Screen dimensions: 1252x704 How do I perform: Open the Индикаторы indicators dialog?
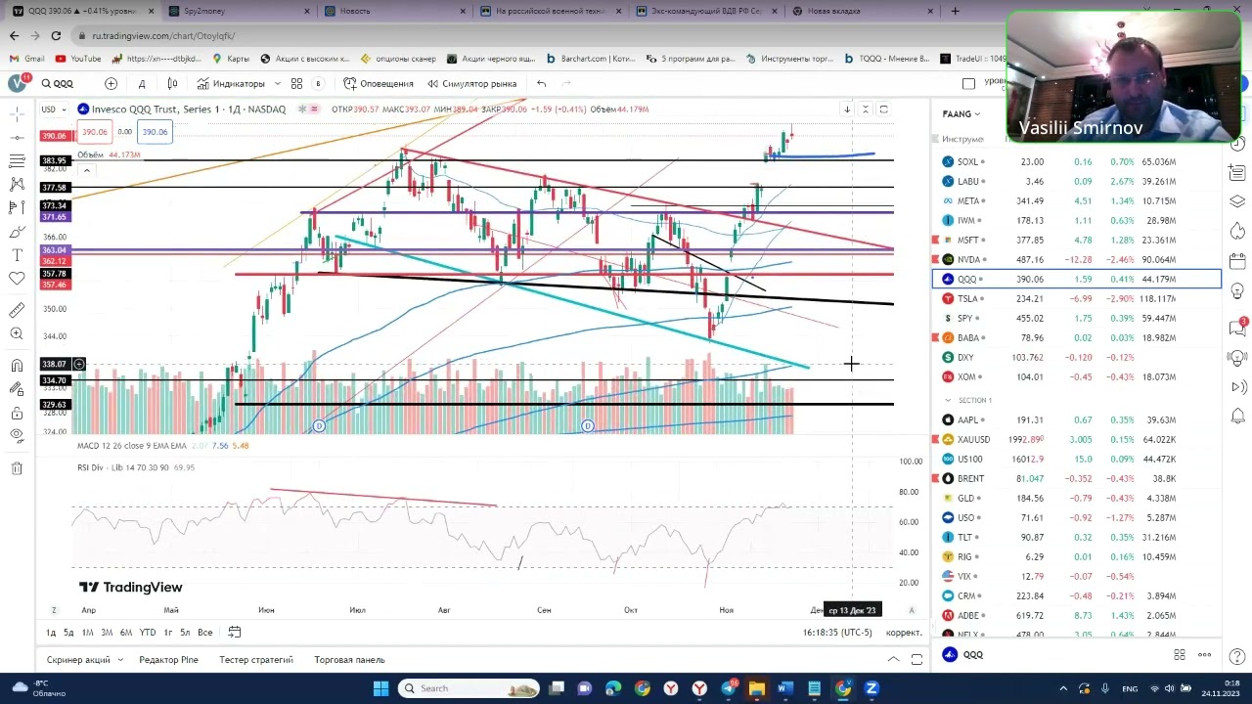(x=231, y=84)
